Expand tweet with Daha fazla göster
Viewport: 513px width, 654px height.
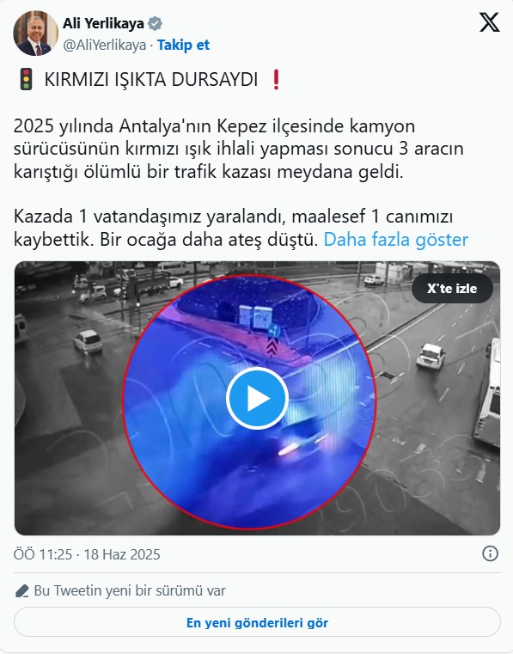[396, 240]
